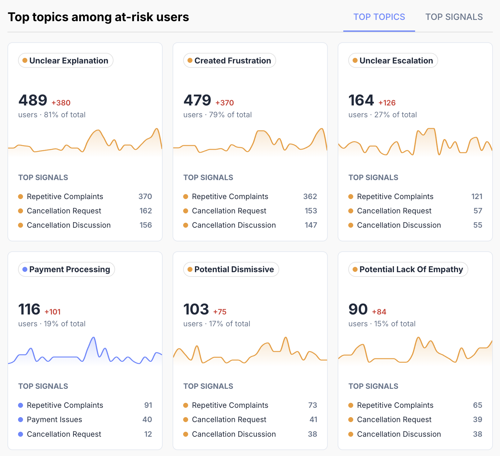Click the +84 change indicator

coord(379,312)
